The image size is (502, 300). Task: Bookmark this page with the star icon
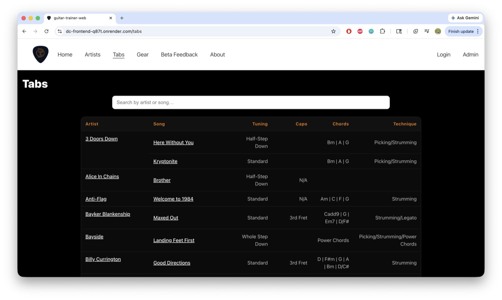[333, 31]
